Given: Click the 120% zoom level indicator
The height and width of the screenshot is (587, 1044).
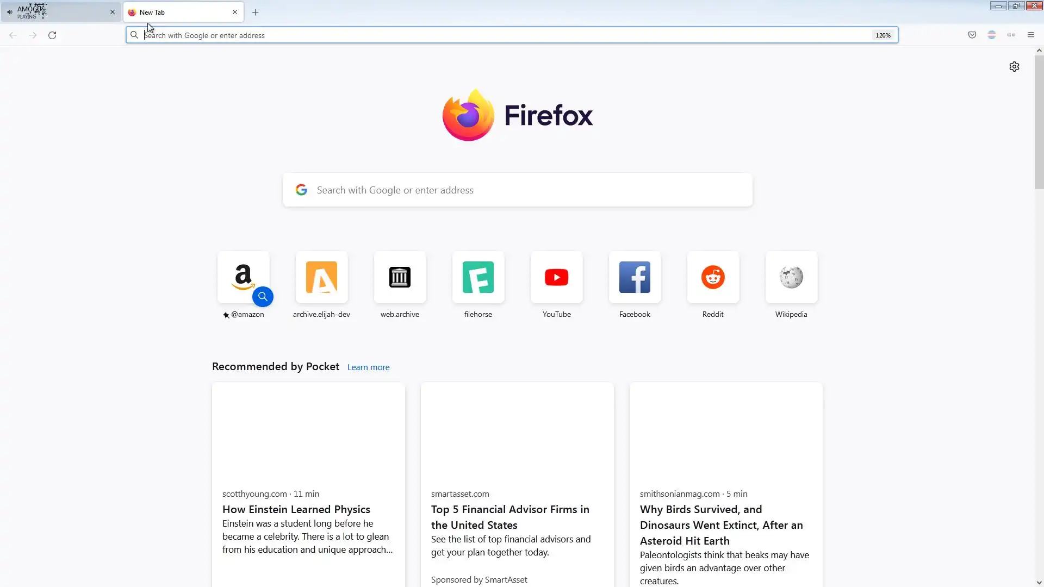Looking at the screenshot, I should [883, 35].
